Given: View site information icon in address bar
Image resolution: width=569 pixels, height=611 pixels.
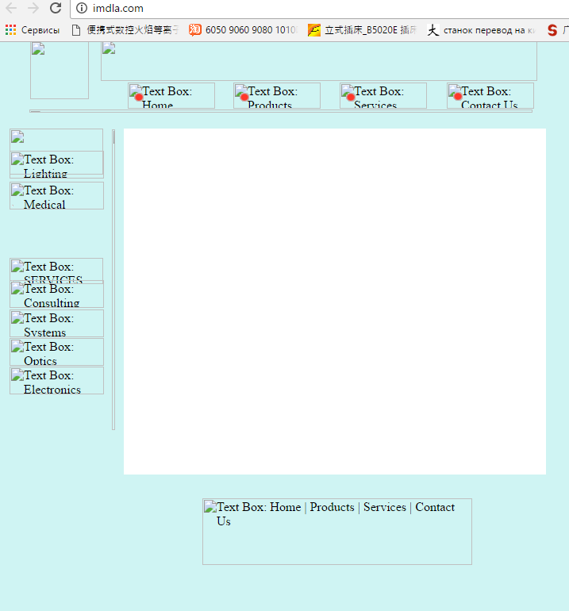Looking at the screenshot, I should pyautogui.click(x=82, y=9).
